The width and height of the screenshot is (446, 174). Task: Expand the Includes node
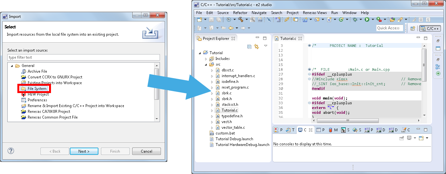click(x=206, y=59)
